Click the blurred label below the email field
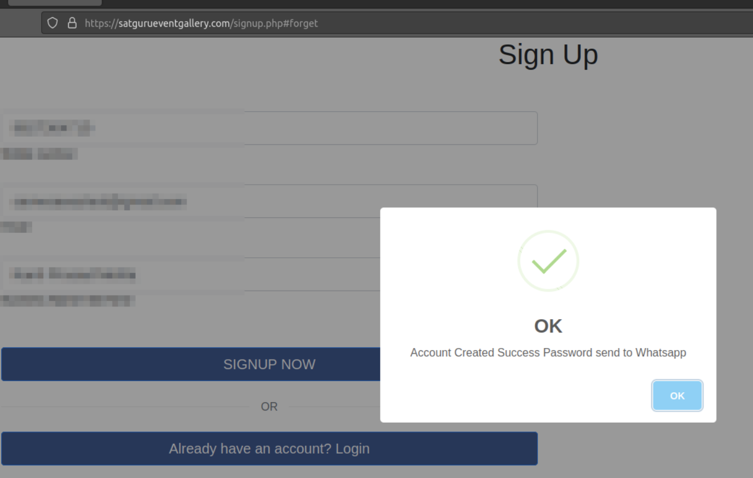Viewport: 753px width, 478px height. click(x=16, y=227)
